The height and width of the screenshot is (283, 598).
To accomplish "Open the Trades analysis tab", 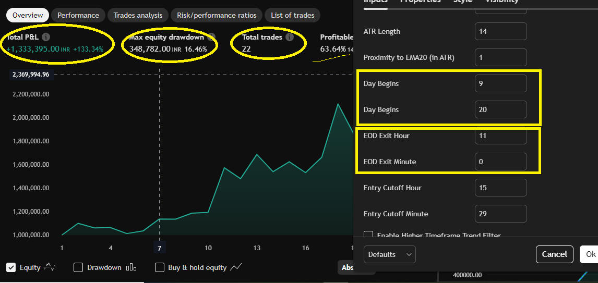I will coord(138,15).
